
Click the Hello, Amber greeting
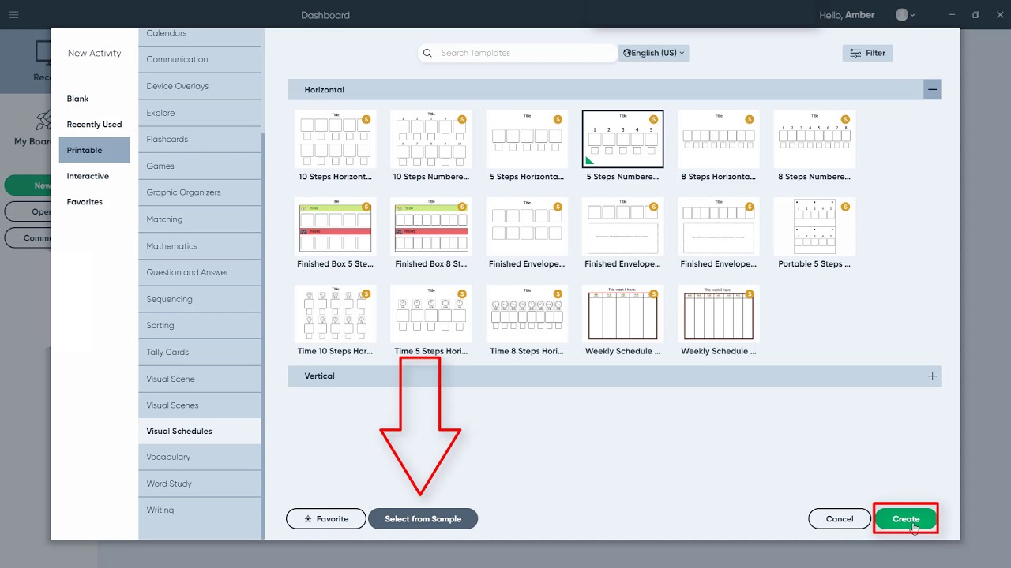click(x=847, y=15)
